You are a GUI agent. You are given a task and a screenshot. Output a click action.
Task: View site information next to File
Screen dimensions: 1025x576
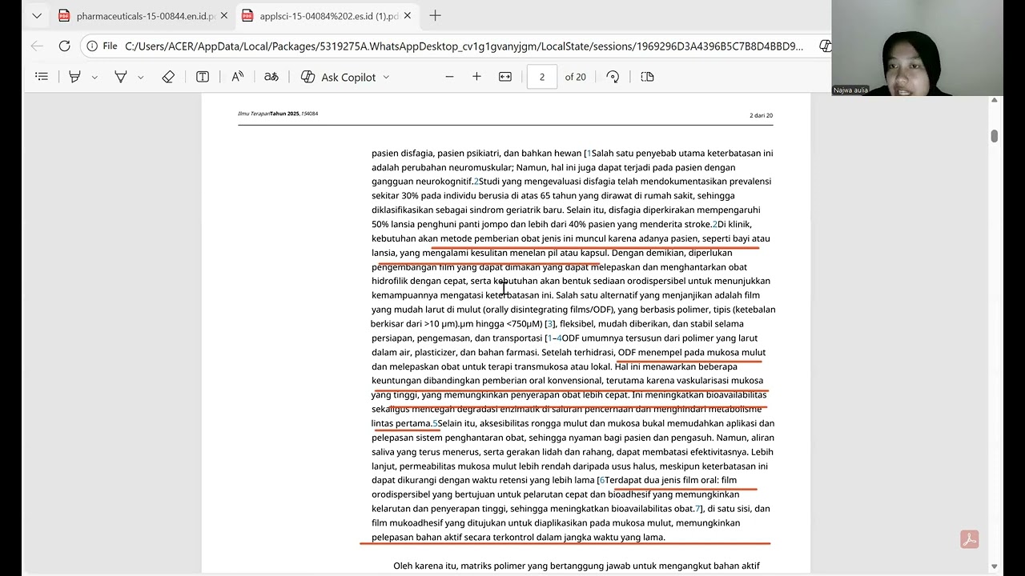102,46
